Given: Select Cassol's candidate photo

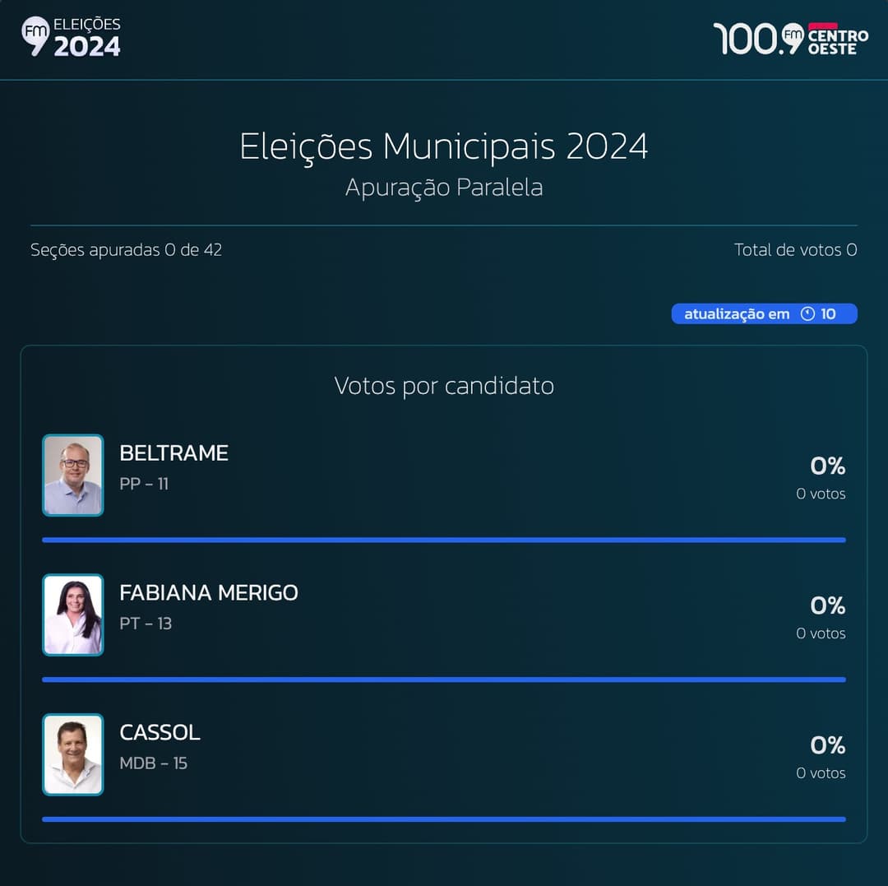Looking at the screenshot, I should click(73, 754).
